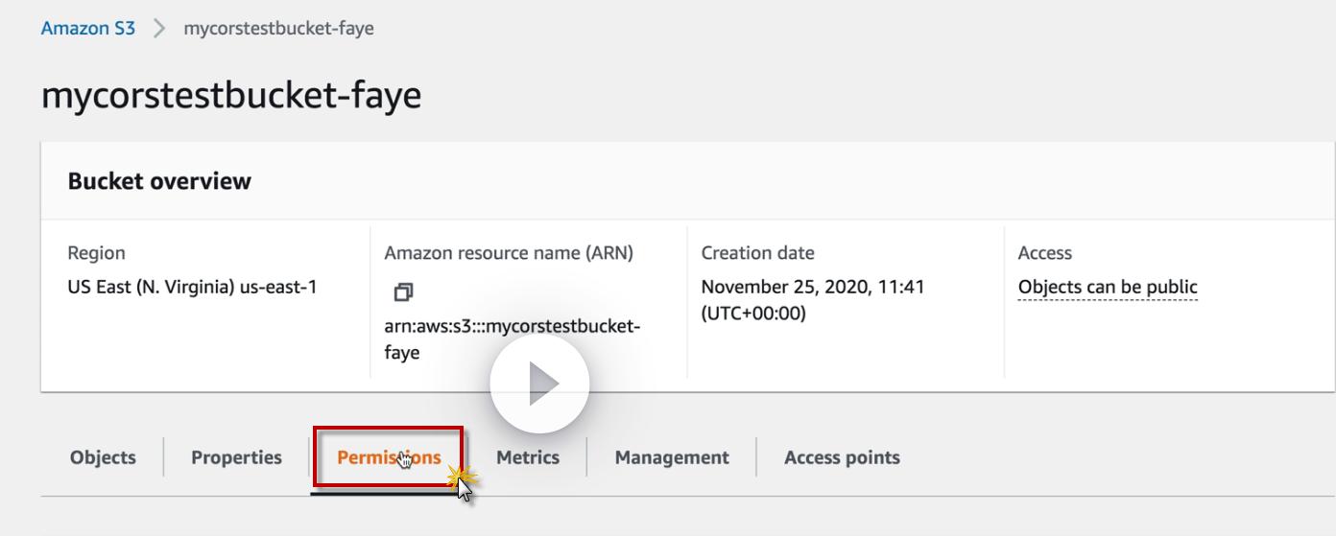Switch to the Properties tab
The height and width of the screenshot is (536, 1336).
(236, 457)
